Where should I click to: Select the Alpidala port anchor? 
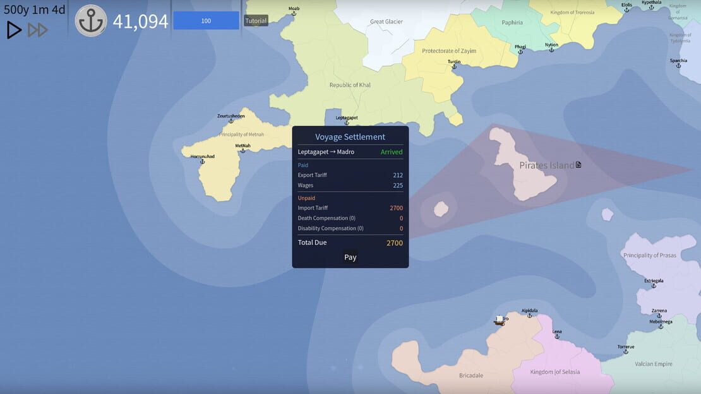pos(529,316)
